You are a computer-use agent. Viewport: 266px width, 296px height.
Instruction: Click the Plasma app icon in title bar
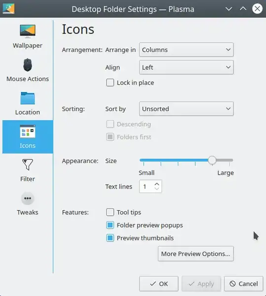tap(8, 9)
